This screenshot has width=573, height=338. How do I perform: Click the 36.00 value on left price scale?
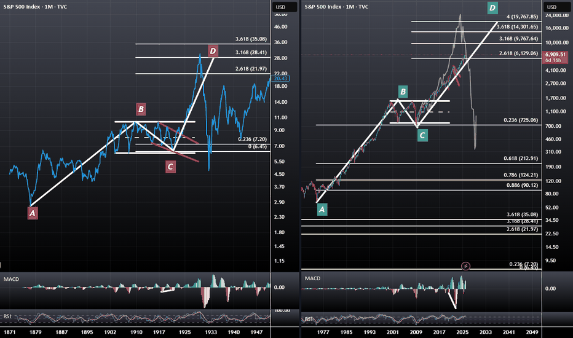point(280,42)
